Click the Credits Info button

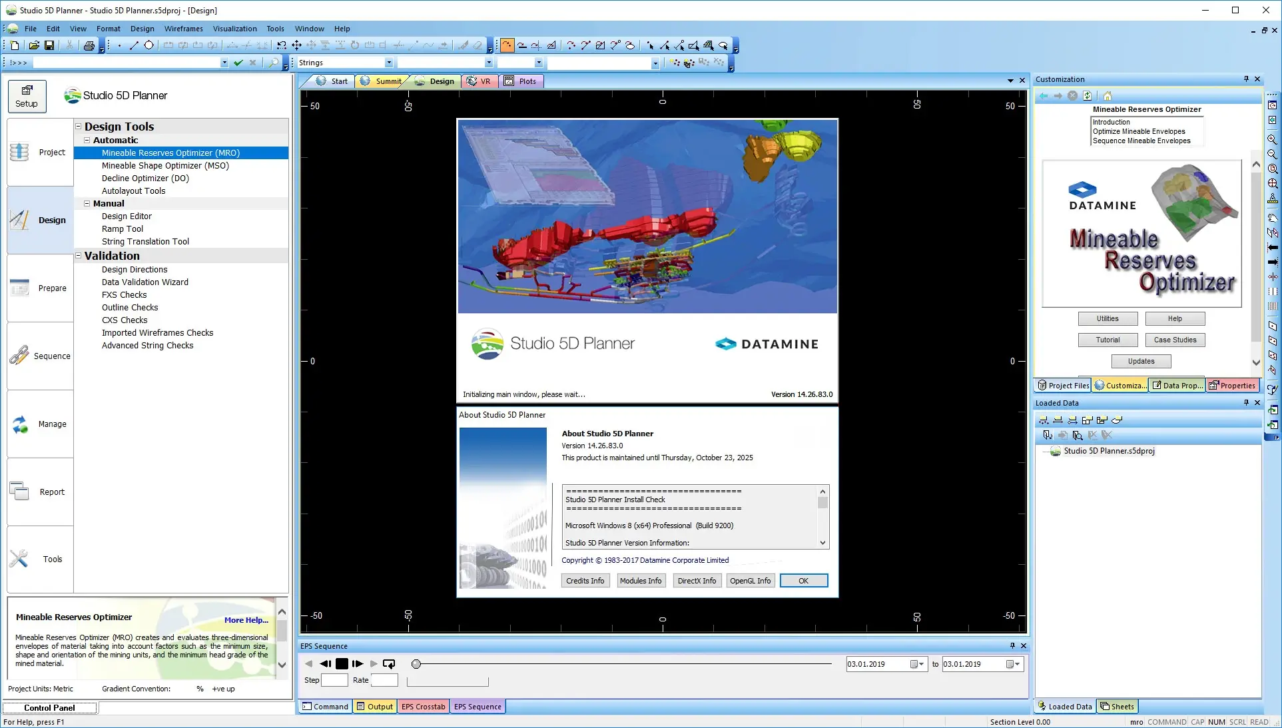[x=585, y=581]
